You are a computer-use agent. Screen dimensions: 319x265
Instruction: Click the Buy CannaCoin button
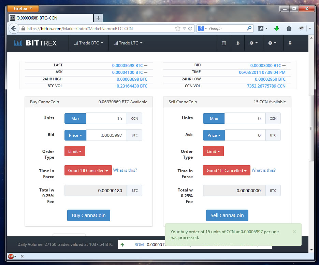pyautogui.click(x=89, y=215)
